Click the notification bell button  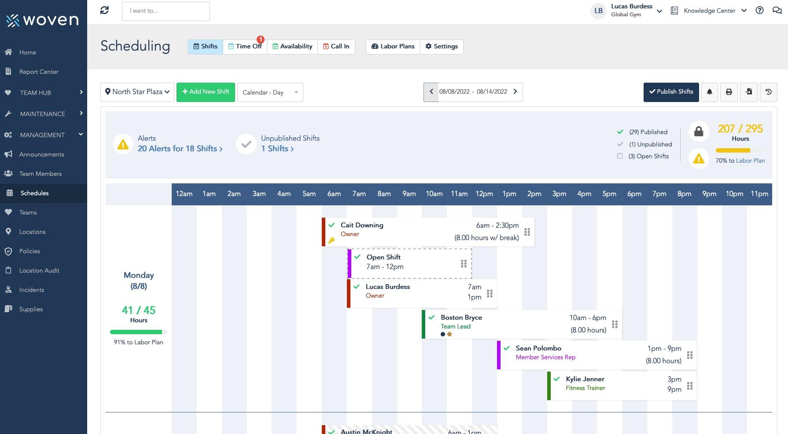(x=710, y=92)
